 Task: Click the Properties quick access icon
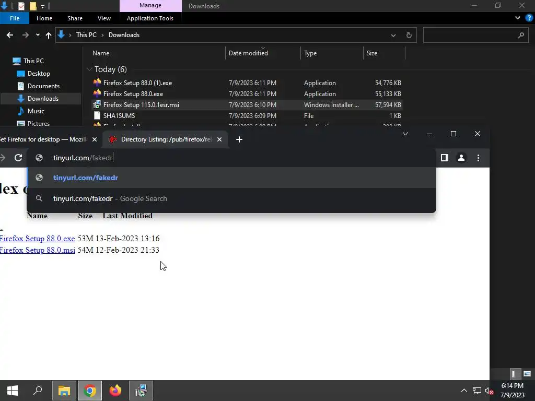21,6
